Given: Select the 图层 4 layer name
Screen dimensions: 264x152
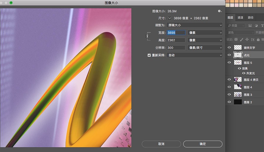Looking at the screenshot, I should click(248, 87).
